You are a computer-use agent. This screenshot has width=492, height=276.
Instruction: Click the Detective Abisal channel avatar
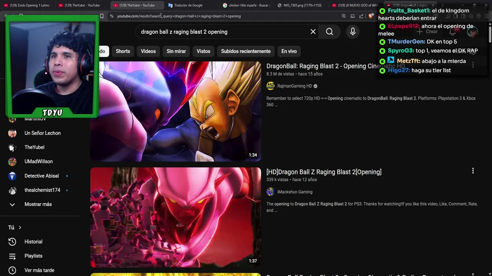pyautogui.click(x=12, y=176)
